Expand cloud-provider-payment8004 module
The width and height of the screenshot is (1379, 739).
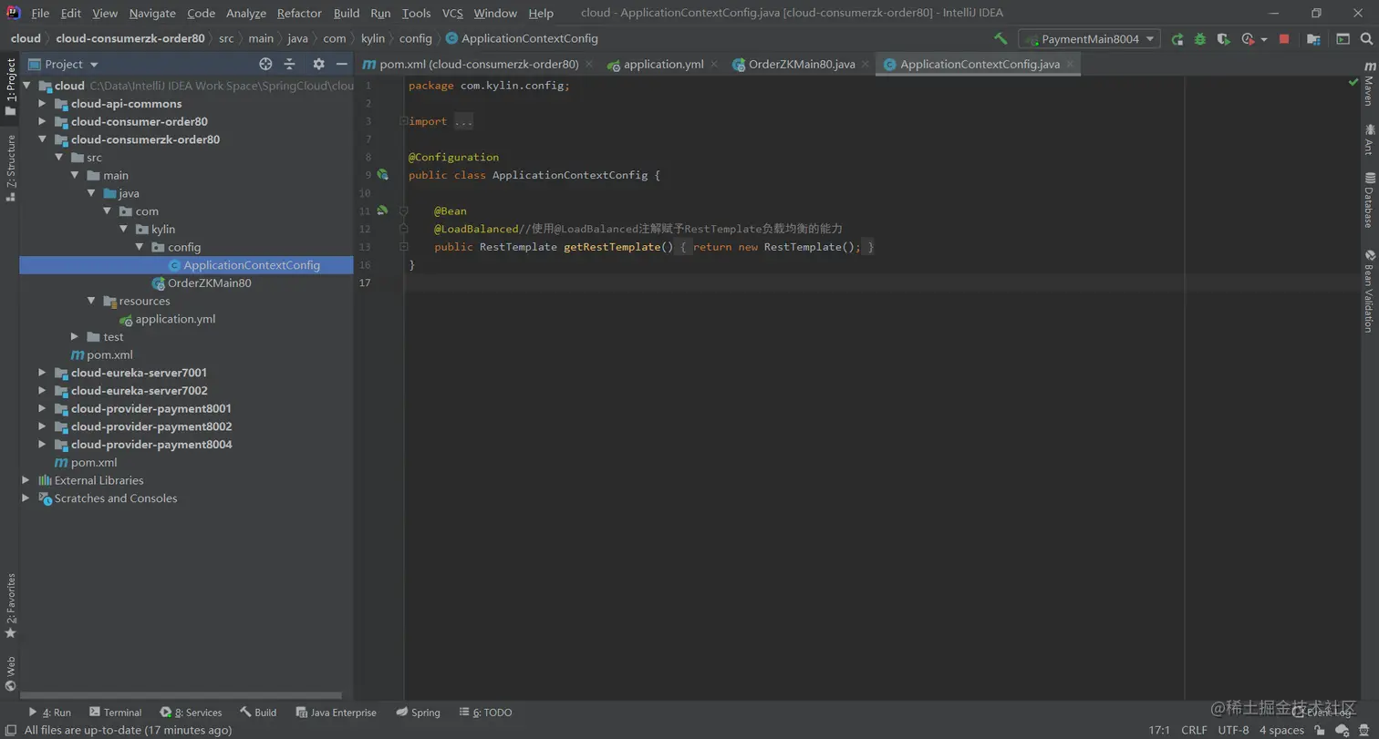coord(42,444)
